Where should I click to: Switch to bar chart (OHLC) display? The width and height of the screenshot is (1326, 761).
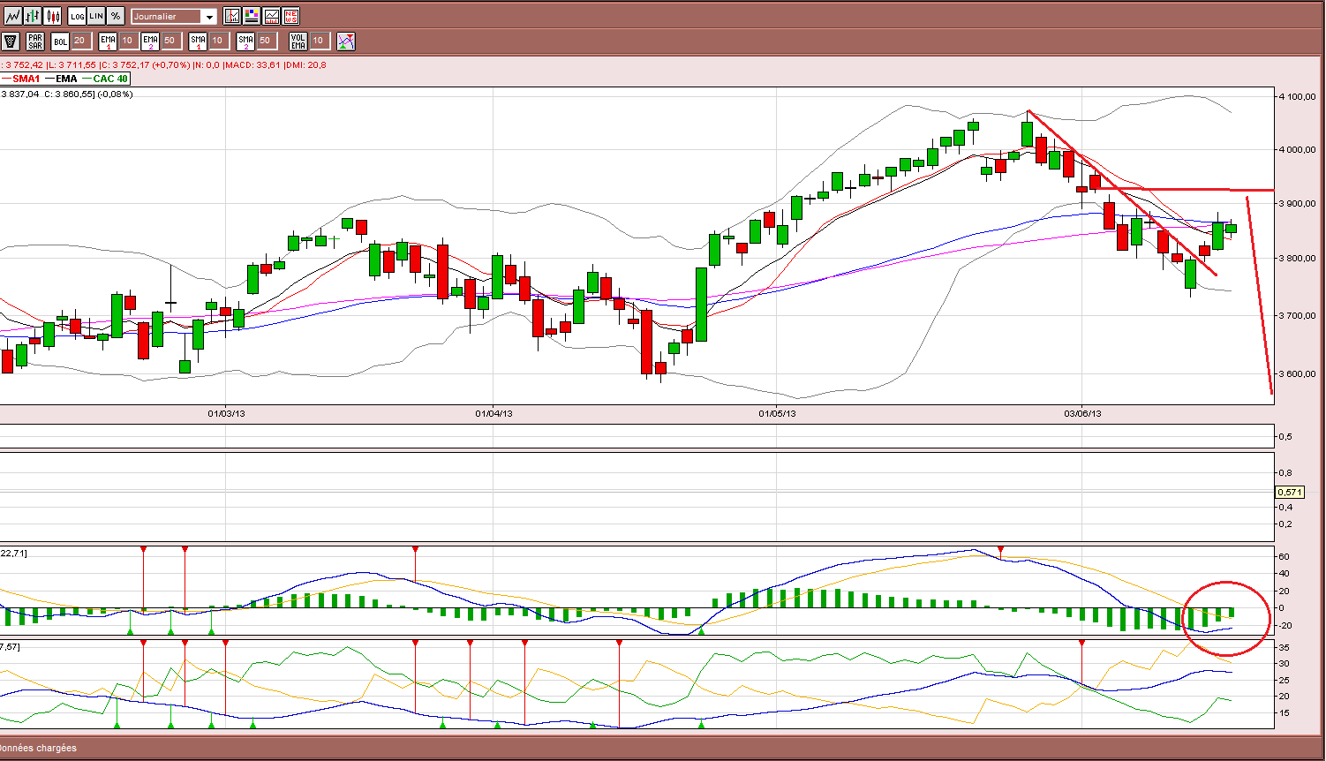[x=33, y=16]
